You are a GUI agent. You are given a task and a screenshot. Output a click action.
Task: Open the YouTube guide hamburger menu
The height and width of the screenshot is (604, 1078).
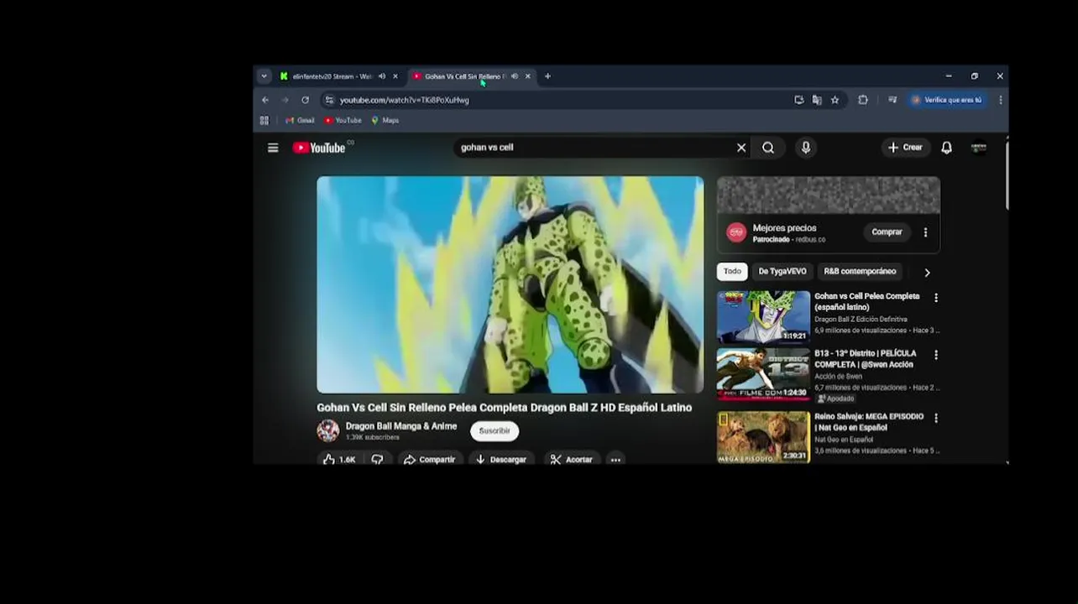coord(273,148)
